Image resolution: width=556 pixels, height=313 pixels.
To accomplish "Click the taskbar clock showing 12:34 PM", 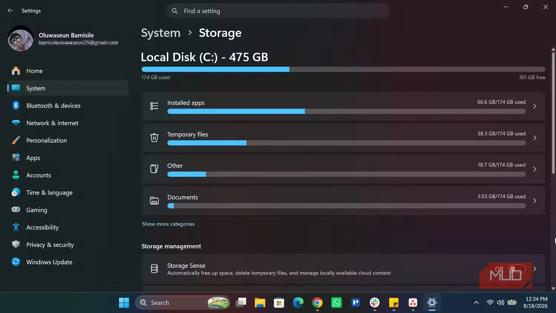I will [536, 299].
